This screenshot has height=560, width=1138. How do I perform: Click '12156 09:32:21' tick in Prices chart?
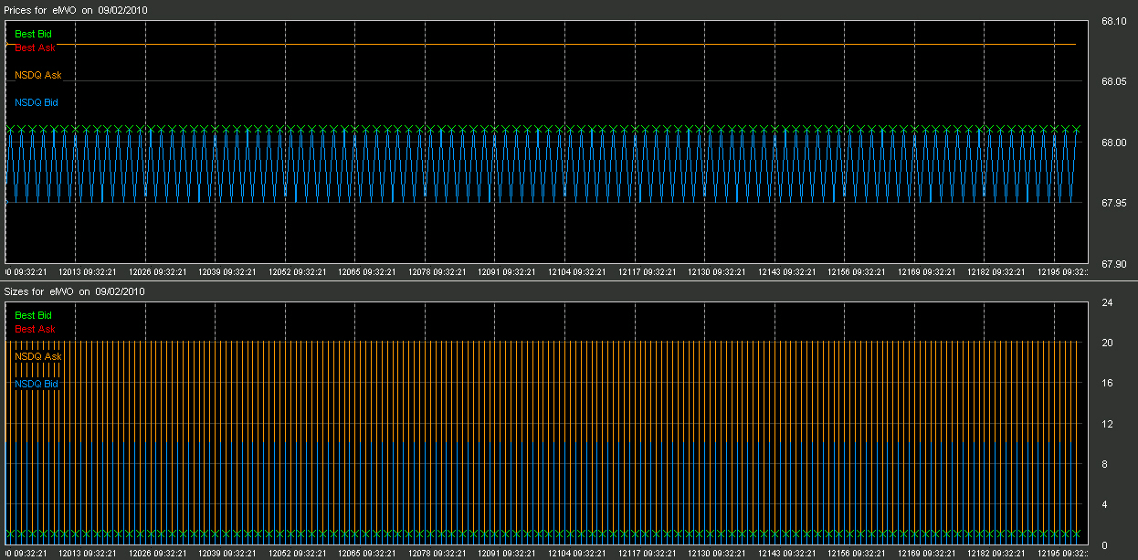point(857,271)
